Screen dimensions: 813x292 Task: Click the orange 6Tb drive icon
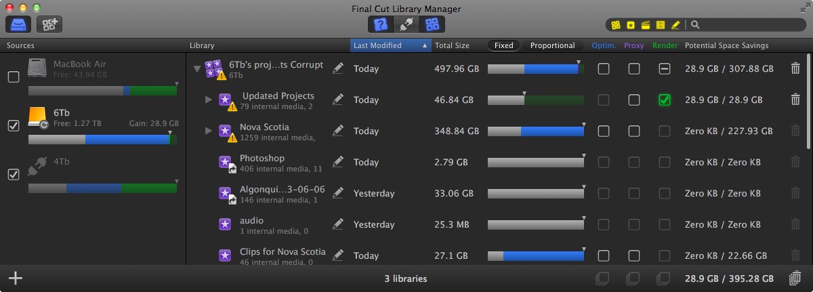(38, 118)
